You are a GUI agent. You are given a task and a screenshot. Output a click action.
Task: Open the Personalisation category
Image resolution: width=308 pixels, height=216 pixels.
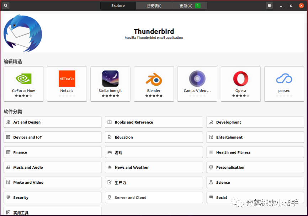click(255, 167)
